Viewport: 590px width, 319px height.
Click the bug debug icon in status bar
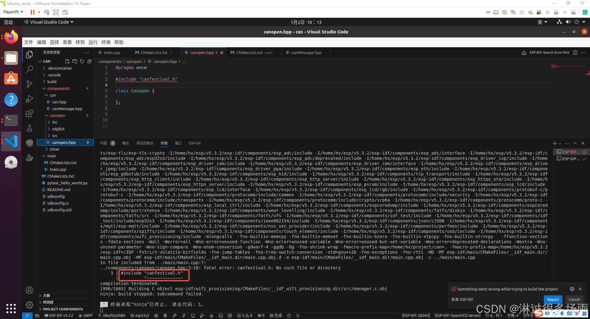(x=289, y=316)
